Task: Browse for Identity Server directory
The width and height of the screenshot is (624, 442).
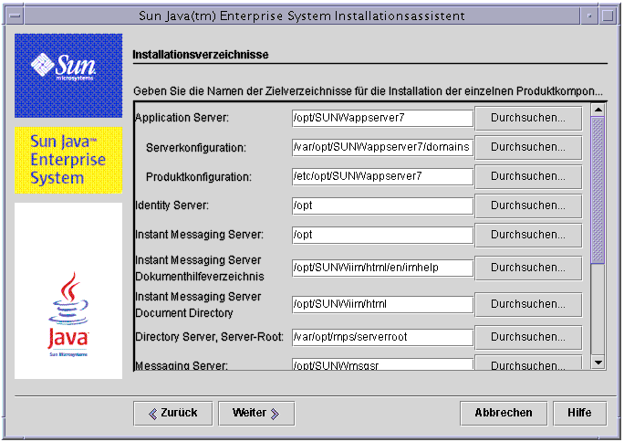Action: (528, 205)
